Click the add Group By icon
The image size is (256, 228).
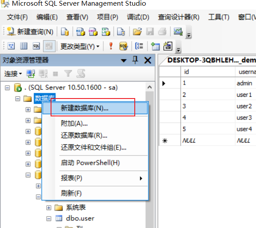(x=139, y=46)
